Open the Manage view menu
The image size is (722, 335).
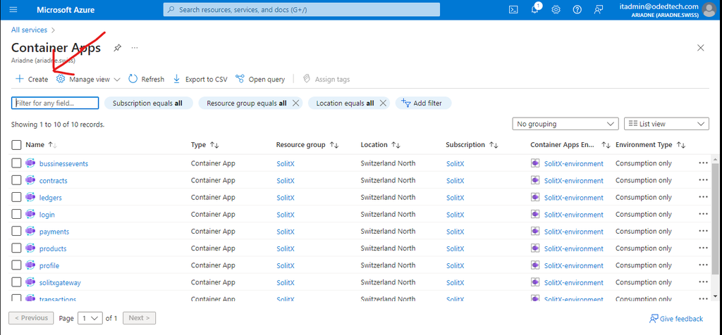point(88,79)
